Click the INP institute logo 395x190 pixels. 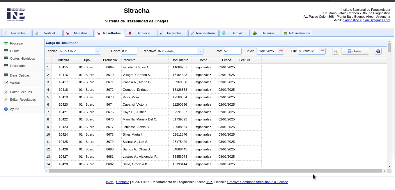point(16,14)
